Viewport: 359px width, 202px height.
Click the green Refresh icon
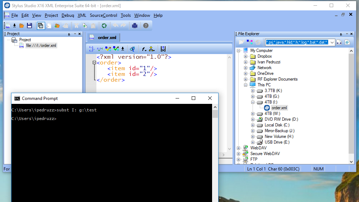(104, 26)
